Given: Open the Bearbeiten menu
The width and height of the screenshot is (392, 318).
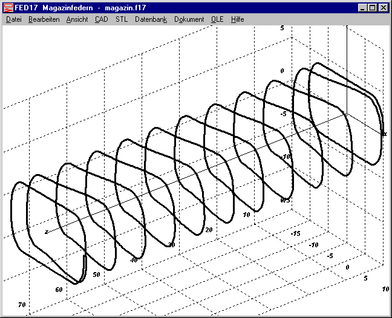Looking at the screenshot, I should 44,19.
